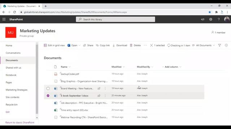Expand the Open button dropdown arrow

pyautogui.click(x=79, y=46)
